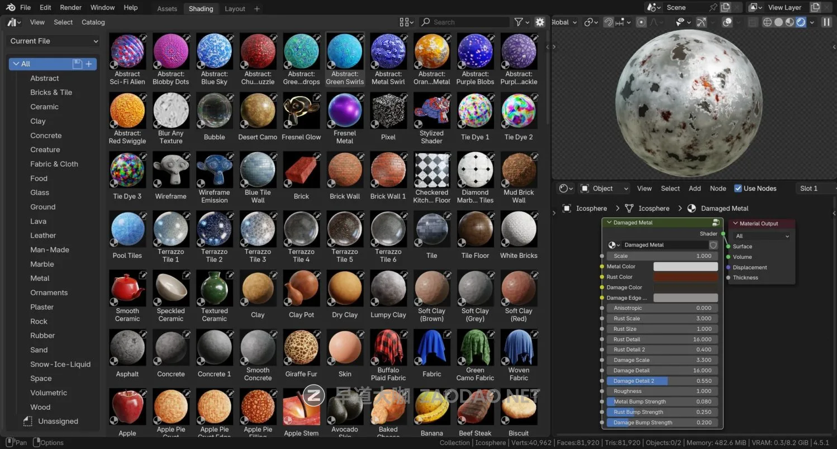Click the shader editor type icon
The image size is (837, 449).
pos(567,188)
